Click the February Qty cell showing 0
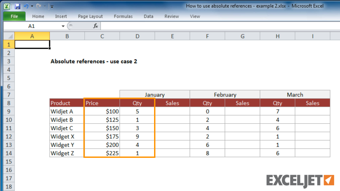 [x=207, y=111]
